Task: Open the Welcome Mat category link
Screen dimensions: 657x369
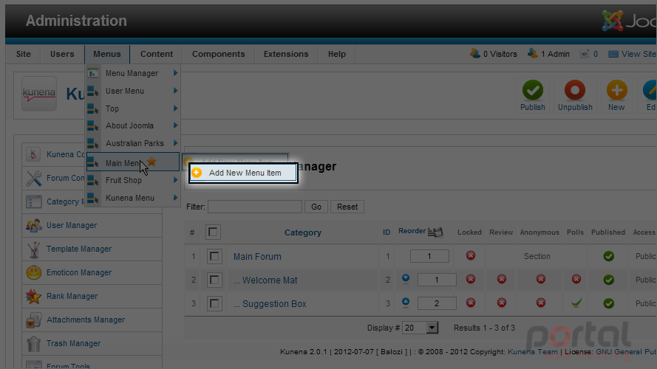Action: [270, 280]
